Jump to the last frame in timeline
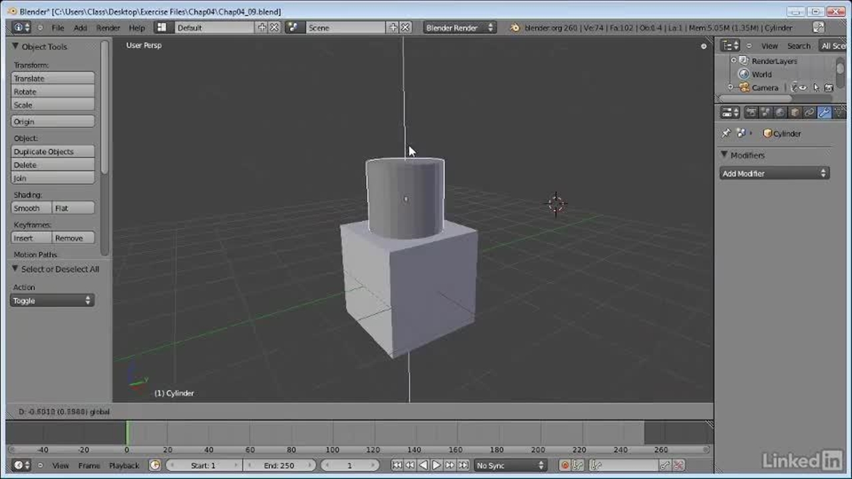This screenshot has width=852, height=479. [463, 466]
